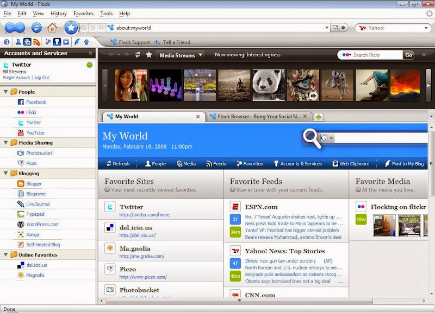The height and width of the screenshot is (313, 435).
Task: Open the People sidebar toolbar icon
Action: click(18, 42)
